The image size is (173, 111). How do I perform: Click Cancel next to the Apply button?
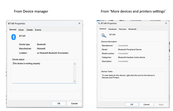coord(147,105)
